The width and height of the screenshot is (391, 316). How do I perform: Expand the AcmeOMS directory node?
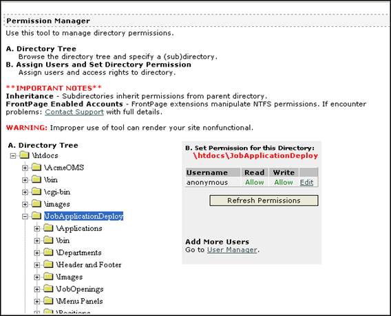25,168
